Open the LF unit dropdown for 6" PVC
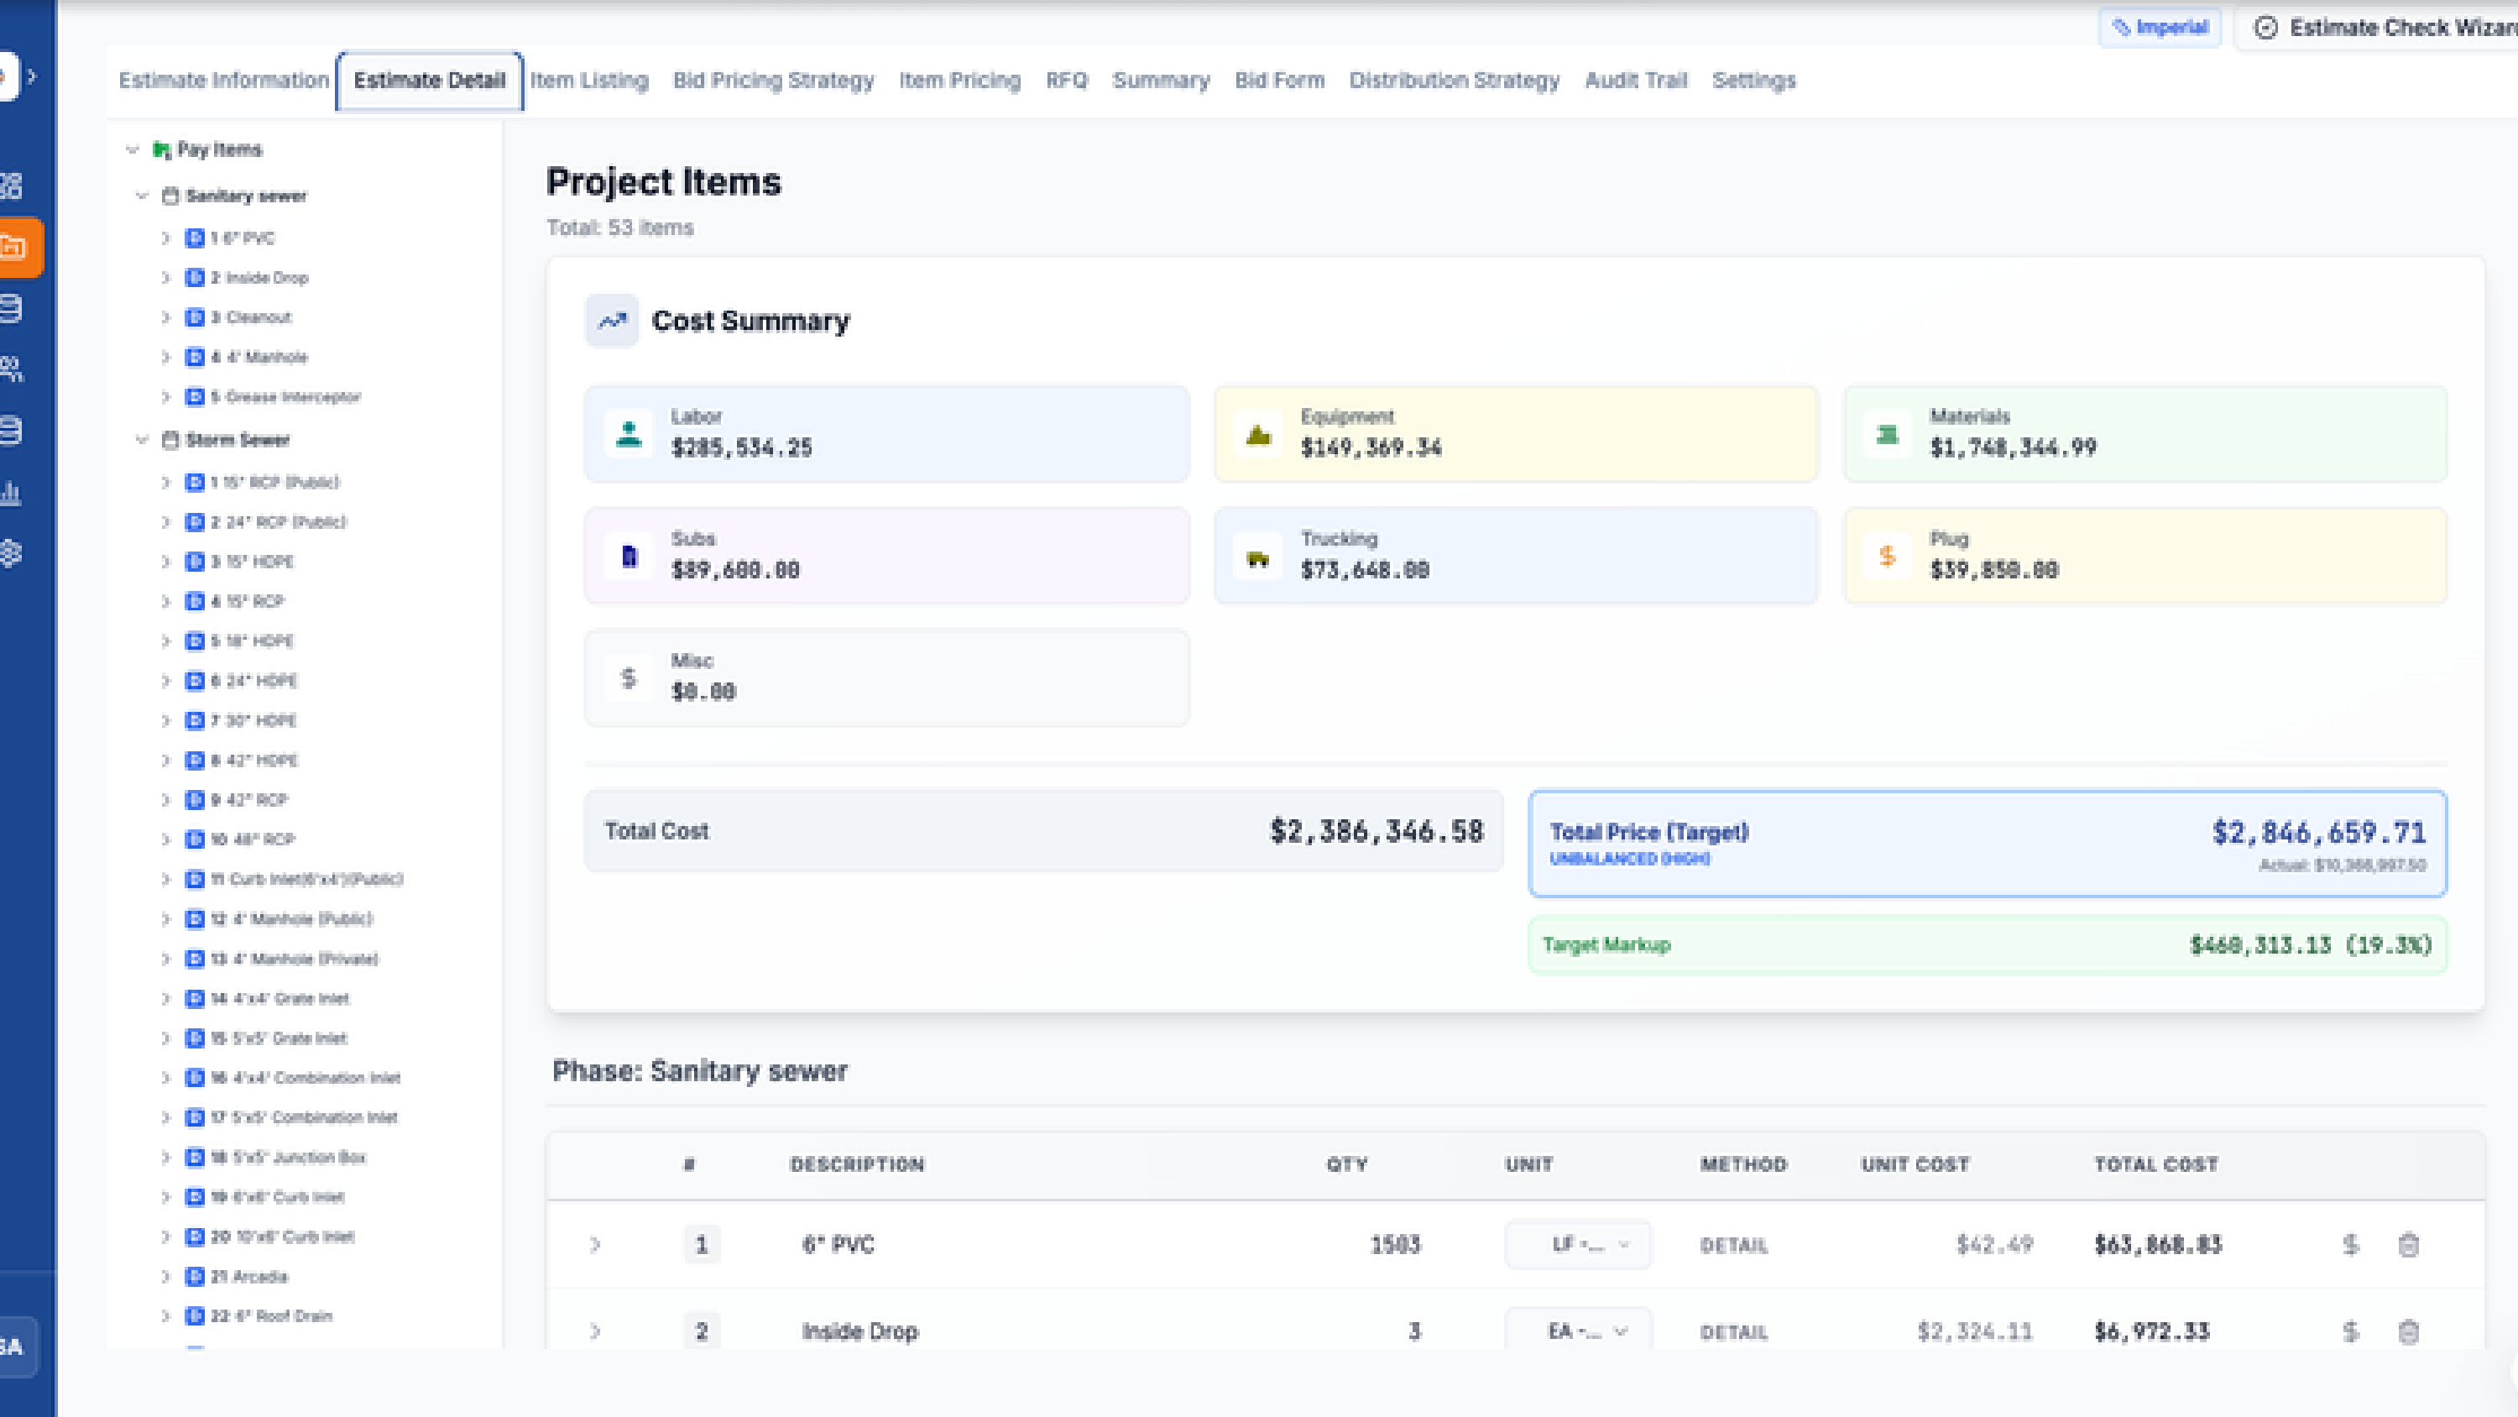The height and width of the screenshot is (1417, 2518). pos(1578,1245)
